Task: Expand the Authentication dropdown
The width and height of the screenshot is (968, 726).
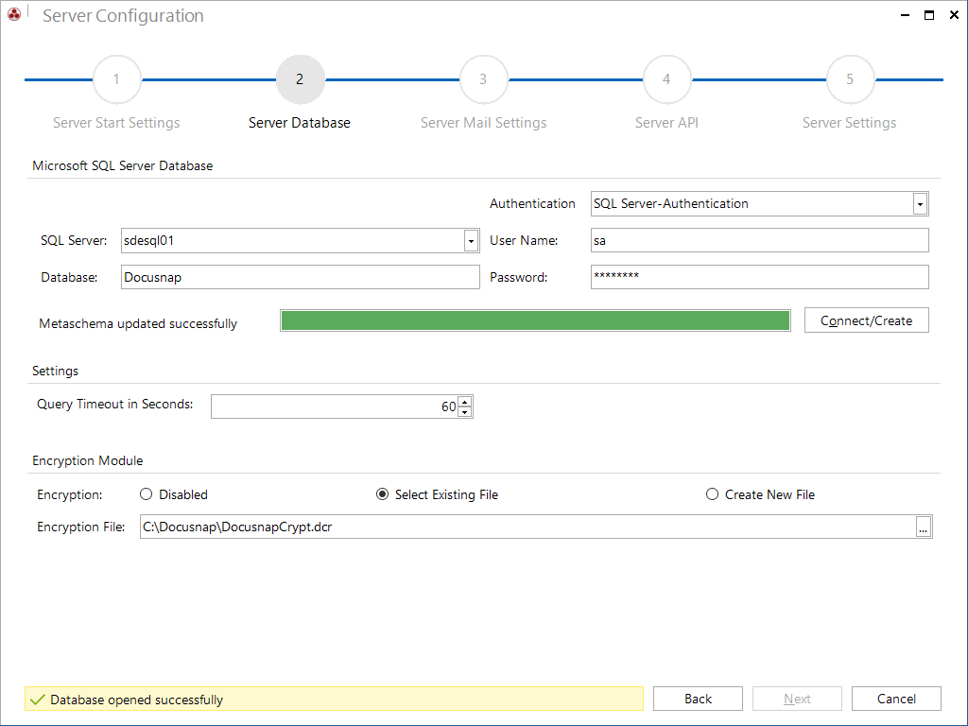Action: pyautogui.click(x=920, y=204)
